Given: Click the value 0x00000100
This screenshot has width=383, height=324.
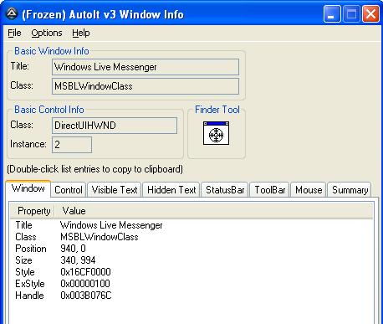Looking at the screenshot, I should [85, 284].
